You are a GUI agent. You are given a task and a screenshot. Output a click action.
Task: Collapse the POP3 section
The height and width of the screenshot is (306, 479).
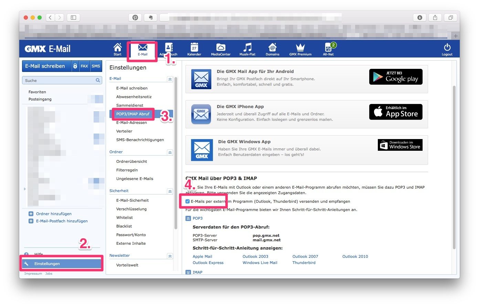[x=188, y=218]
